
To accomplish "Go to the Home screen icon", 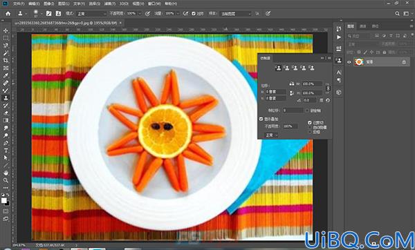I will (x=8, y=14).
